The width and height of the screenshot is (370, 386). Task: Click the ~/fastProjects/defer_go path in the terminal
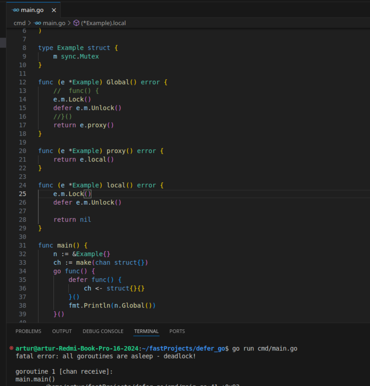pyautogui.click(x=184, y=348)
